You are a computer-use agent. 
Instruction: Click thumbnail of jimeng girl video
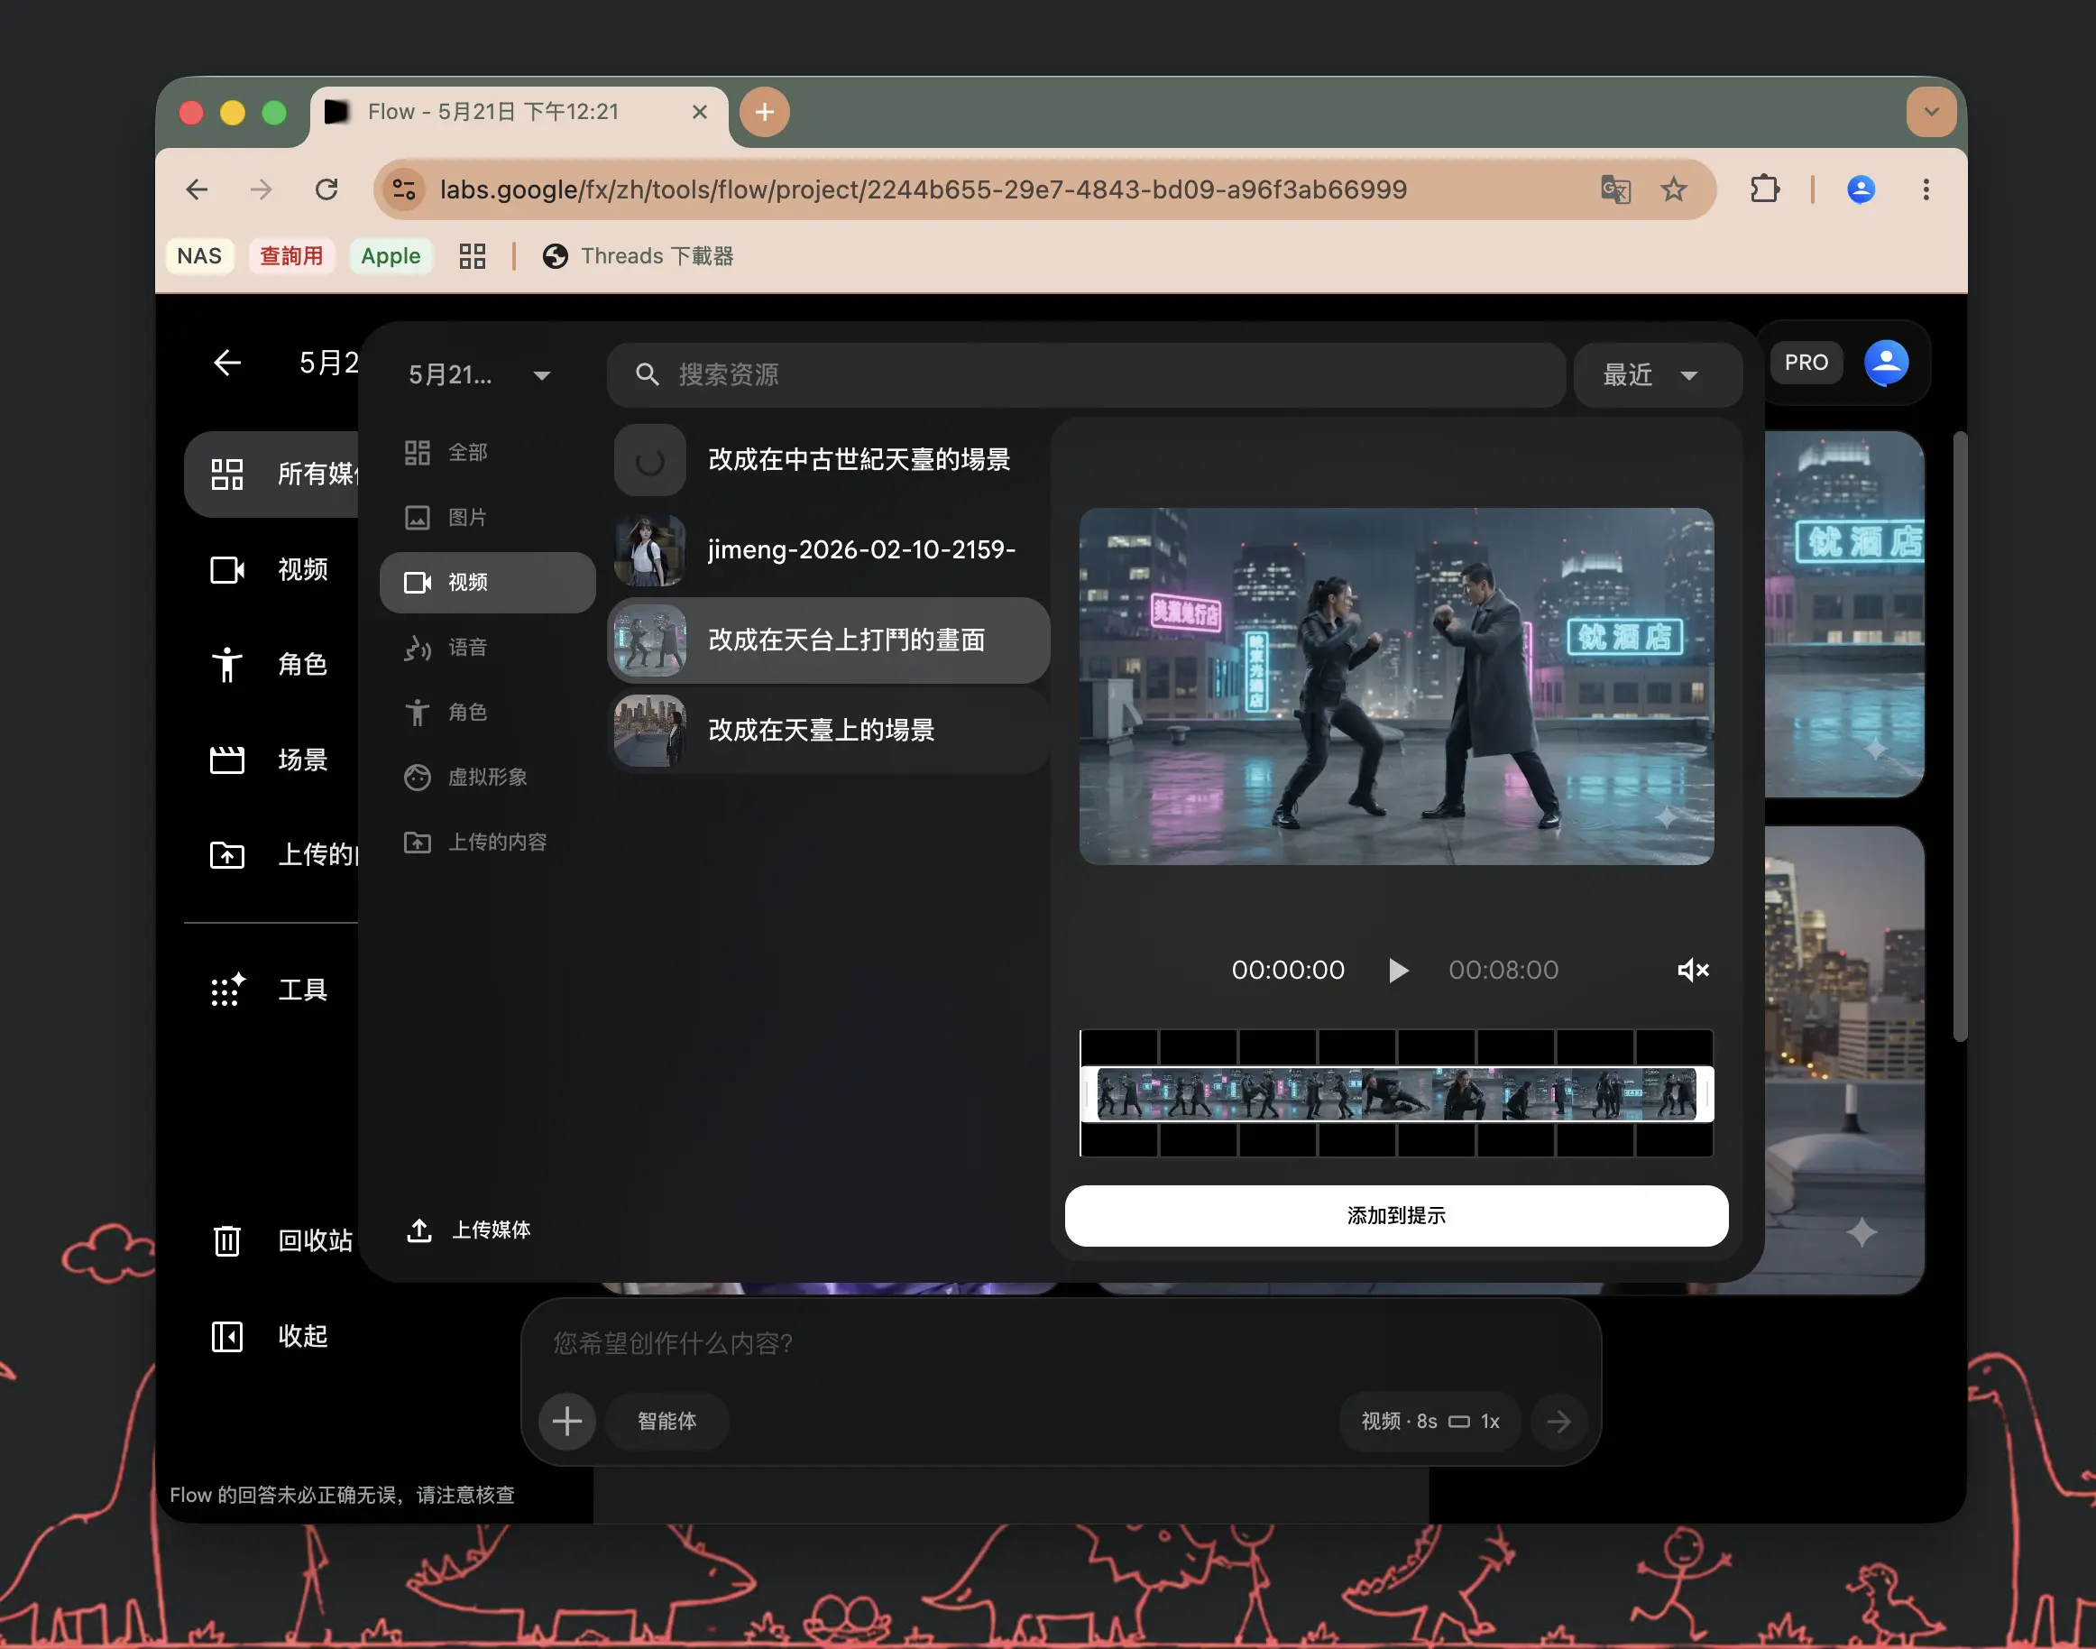click(x=649, y=550)
